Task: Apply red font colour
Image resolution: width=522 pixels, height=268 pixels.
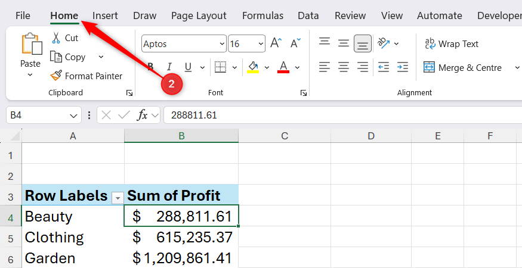Action: [x=283, y=67]
